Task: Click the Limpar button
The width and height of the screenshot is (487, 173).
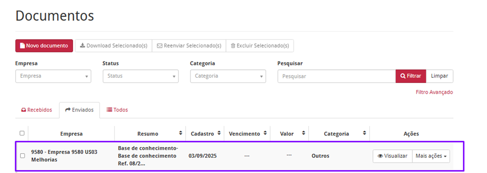Action: (439, 76)
